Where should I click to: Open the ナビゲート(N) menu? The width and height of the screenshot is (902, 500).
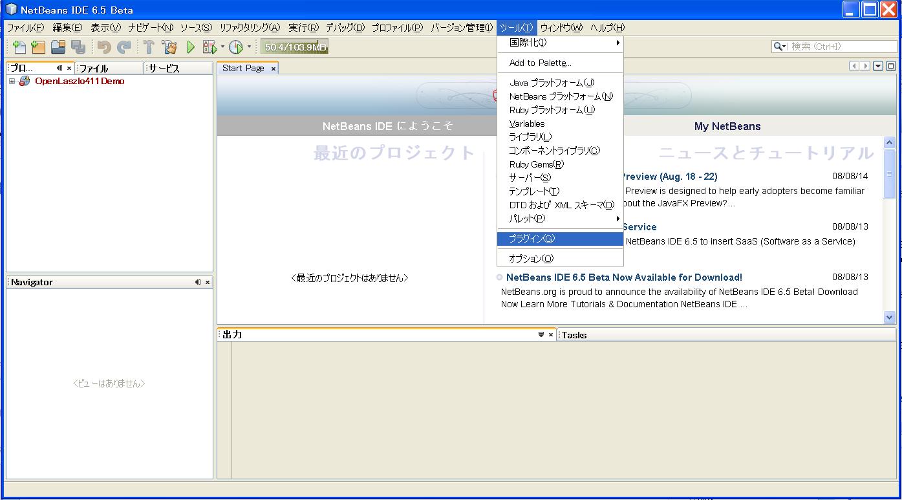tap(151, 28)
